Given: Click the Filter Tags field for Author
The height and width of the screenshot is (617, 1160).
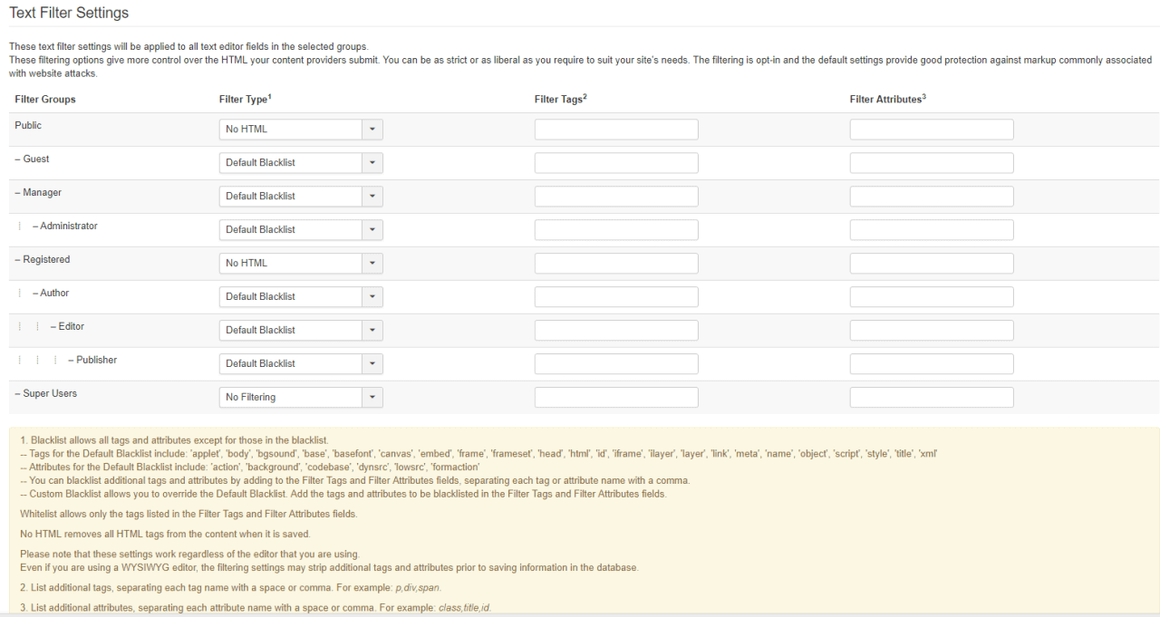Looking at the screenshot, I should coord(616,297).
